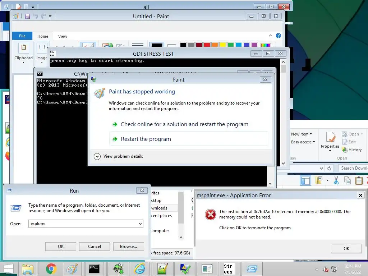Image resolution: width=368 pixels, height=276 pixels.
Task: Click the red error icon in Application Error
Action: point(211,215)
